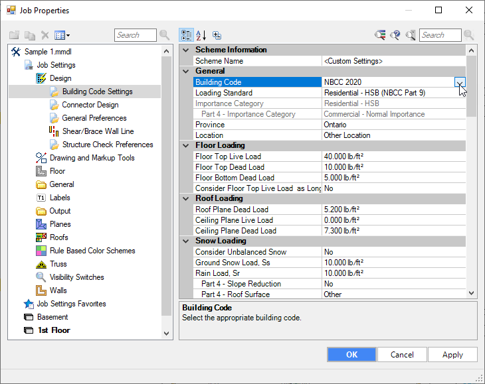Select the Floor settings node
This screenshot has height=384, width=485.
(57, 171)
